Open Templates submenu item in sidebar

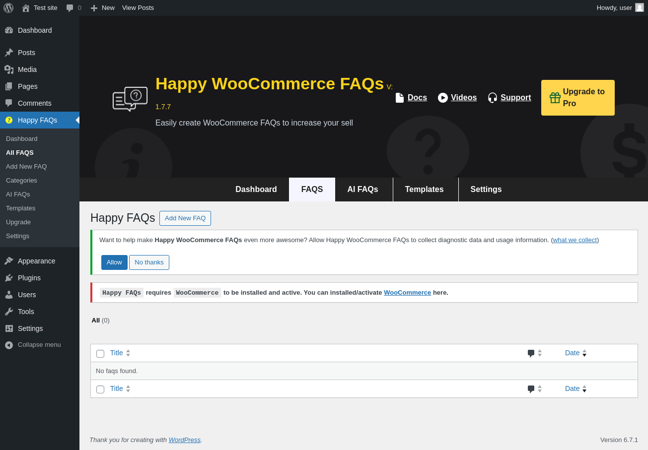(x=20, y=208)
